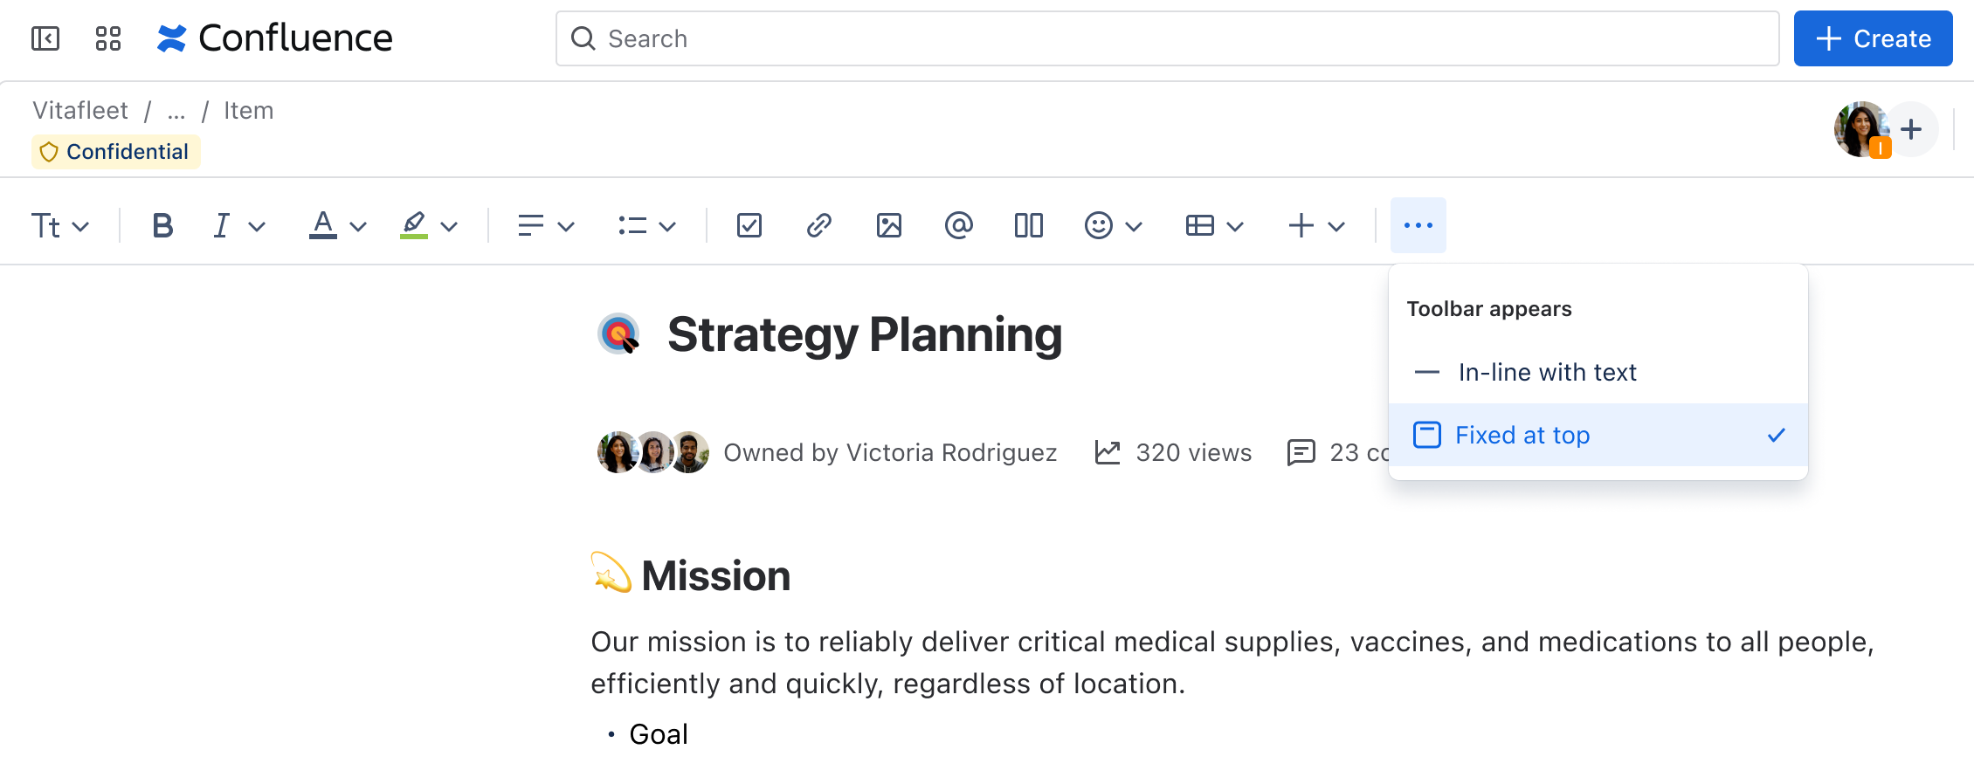Insert a column layout

(x=1028, y=226)
